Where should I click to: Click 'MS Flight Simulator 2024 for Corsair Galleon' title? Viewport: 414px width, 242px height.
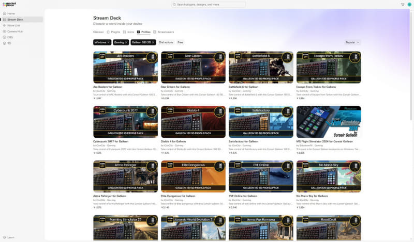324,141
